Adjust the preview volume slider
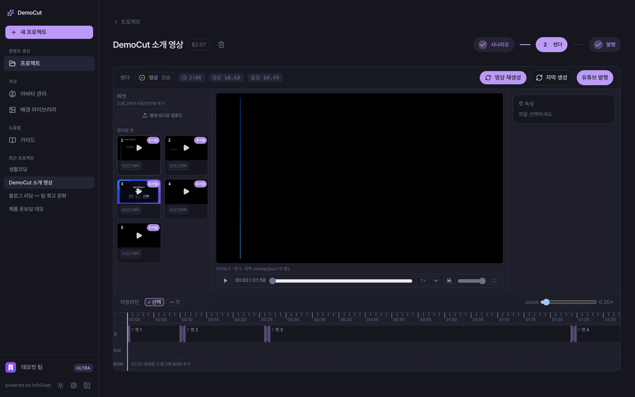The width and height of the screenshot is (635, 397). point(472,281)
